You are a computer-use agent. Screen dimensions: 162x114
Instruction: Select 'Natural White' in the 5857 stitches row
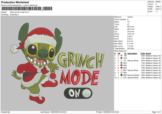pyautogui.click(x=133, y=70)
